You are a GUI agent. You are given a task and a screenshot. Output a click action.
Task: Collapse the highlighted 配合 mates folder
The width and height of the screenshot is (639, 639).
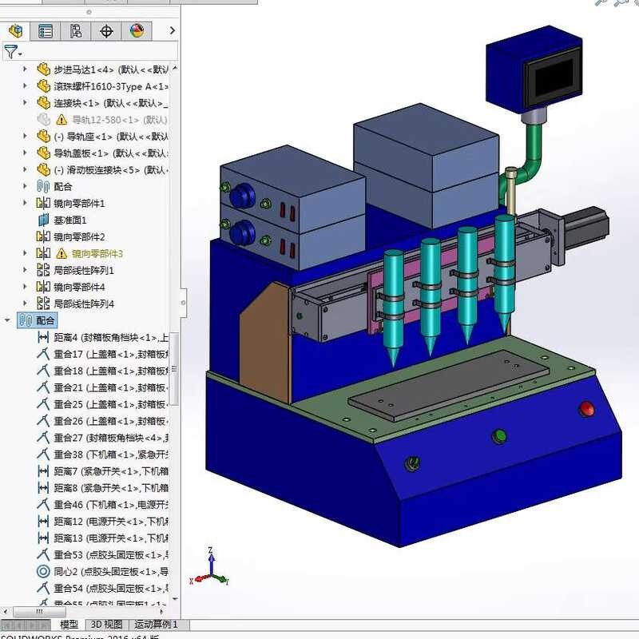(x=8, y=320)
